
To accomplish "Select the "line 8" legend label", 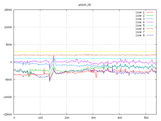I will (140, 35).
